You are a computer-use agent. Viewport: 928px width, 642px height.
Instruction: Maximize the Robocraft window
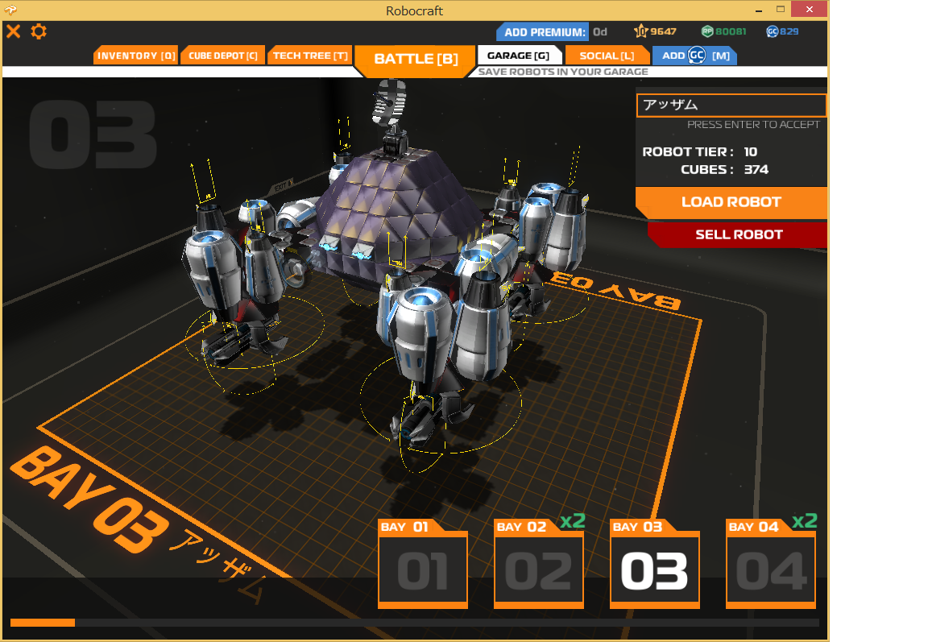click(x=781, y=10)
